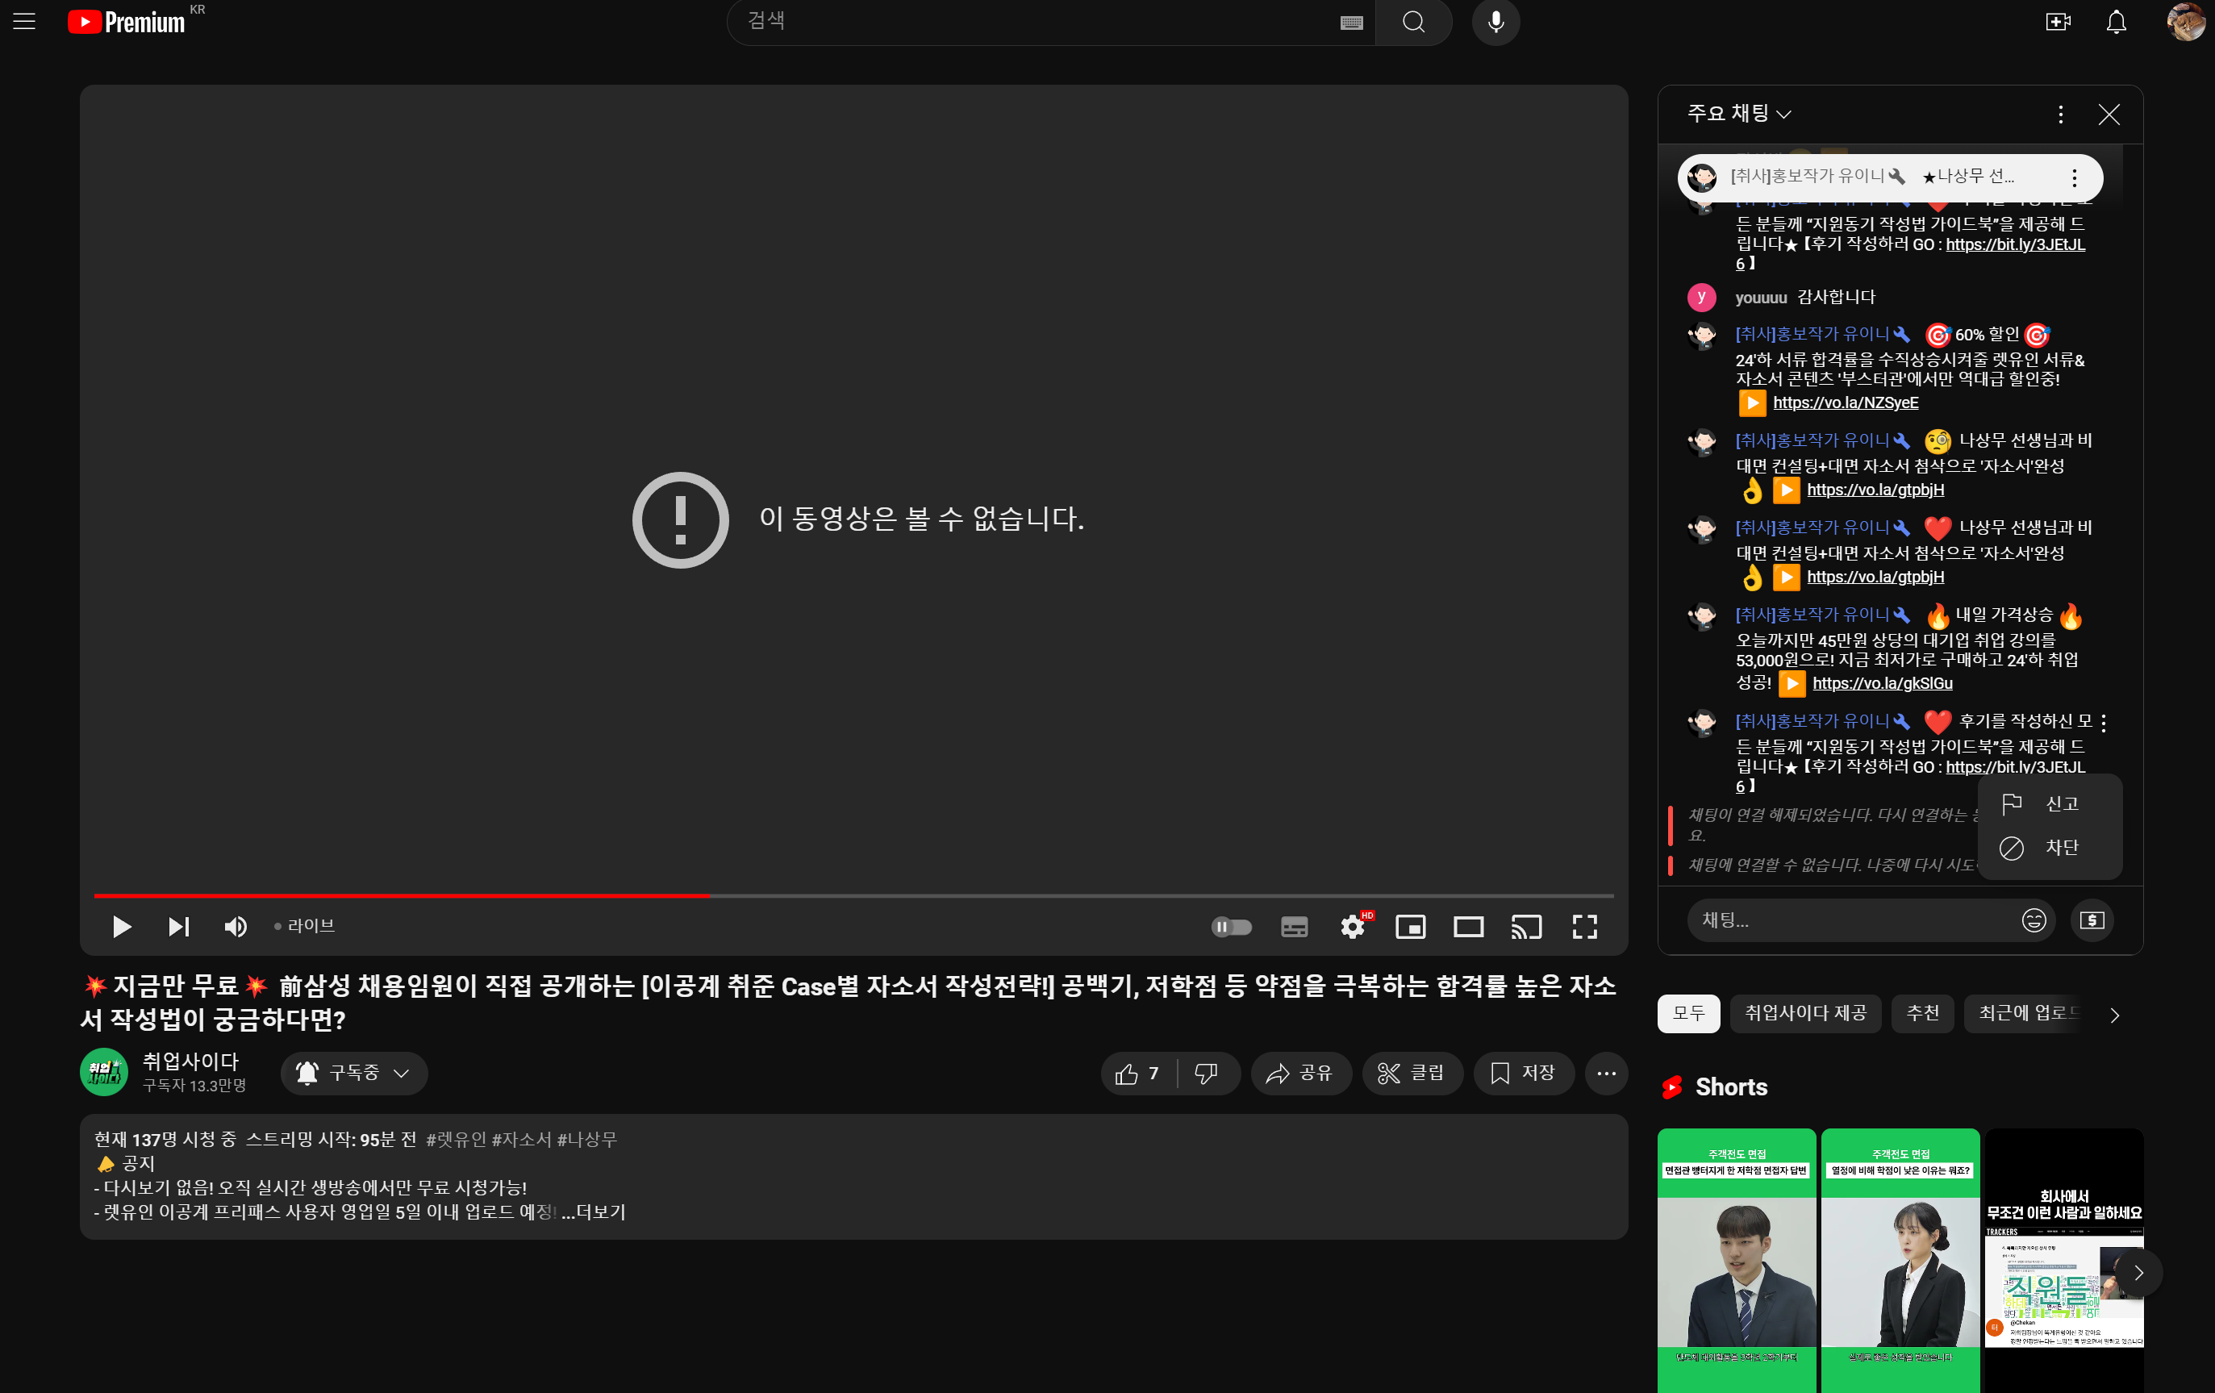Expand the 주요 채팅 dropdown
The height and width of the screenshot is (1393, 2215).
coord(1738,114)
